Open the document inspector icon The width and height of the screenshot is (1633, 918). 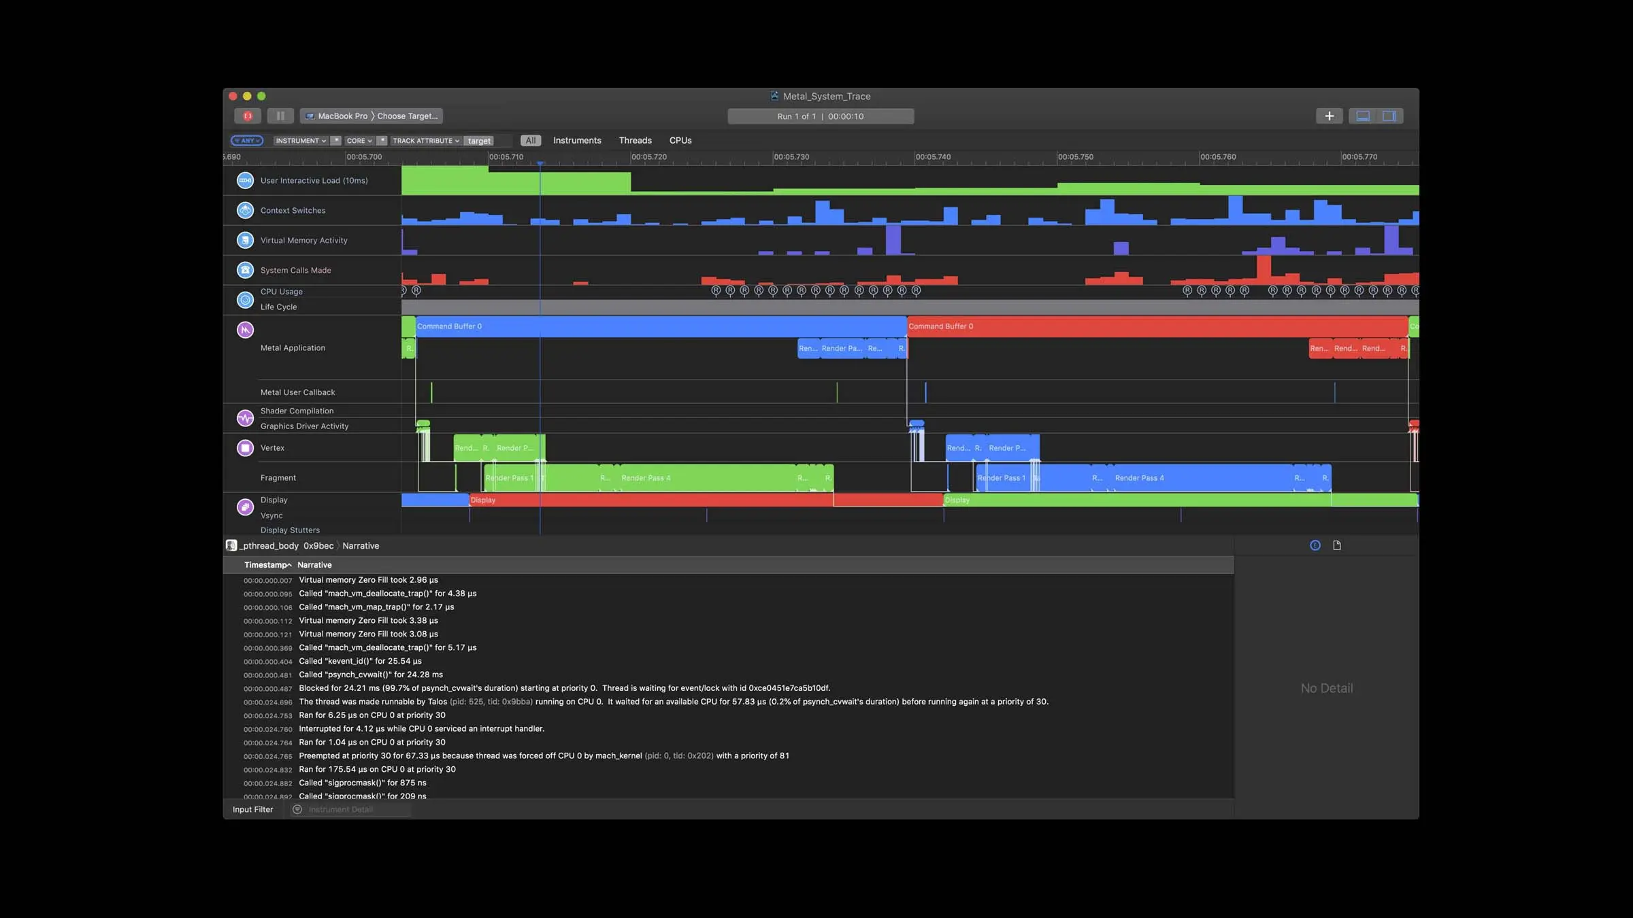point(1337,545)
